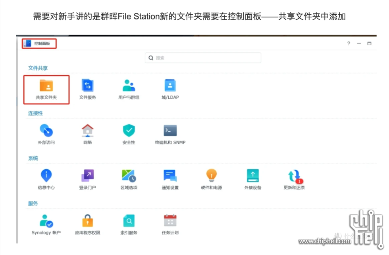Open the help question mark button

pyautogui.click(x=349, y=43)
